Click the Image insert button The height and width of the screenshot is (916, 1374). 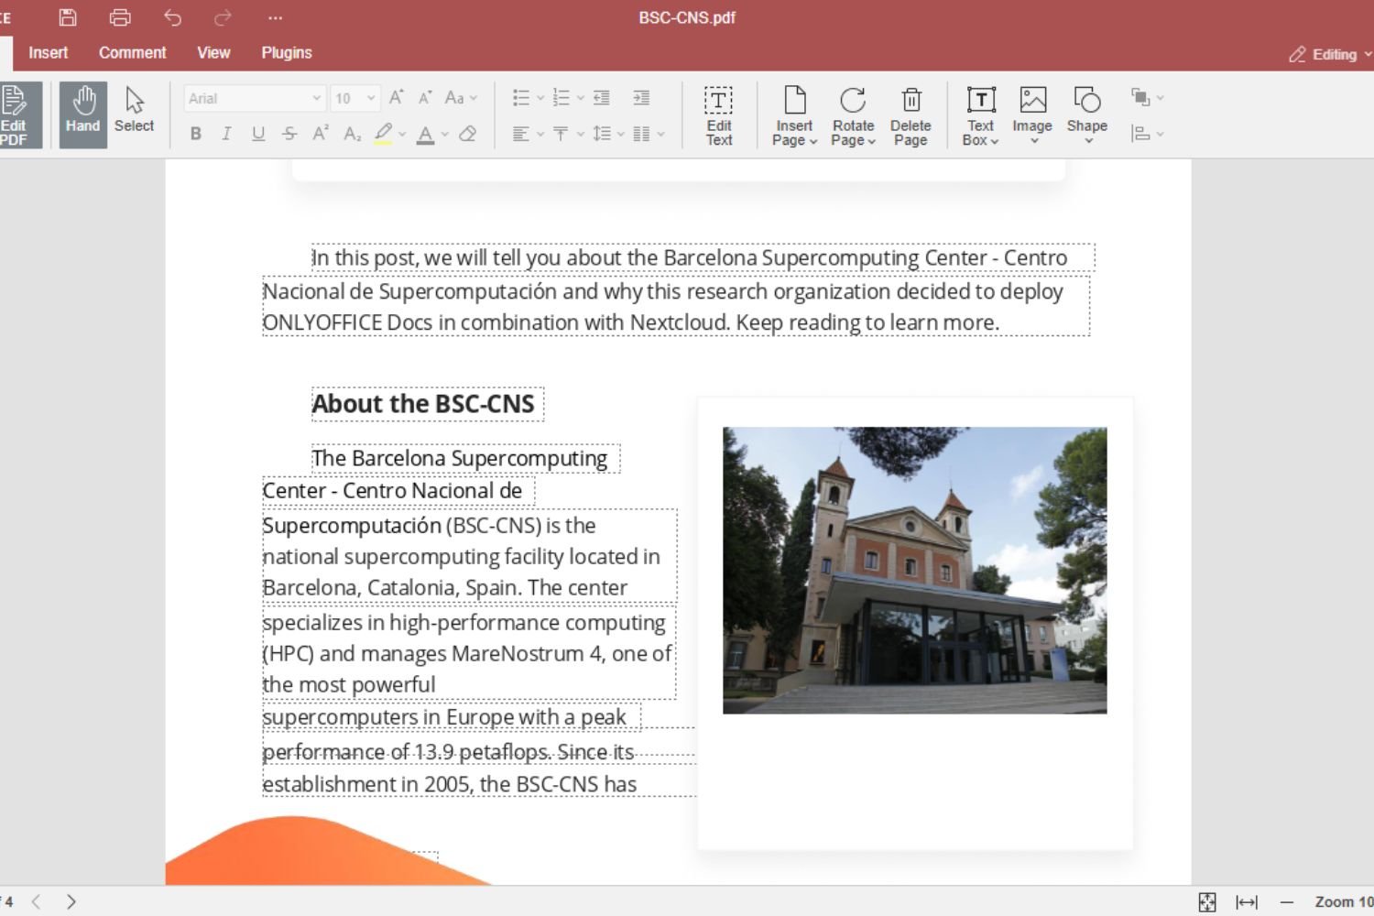(x=1032, y=115)
